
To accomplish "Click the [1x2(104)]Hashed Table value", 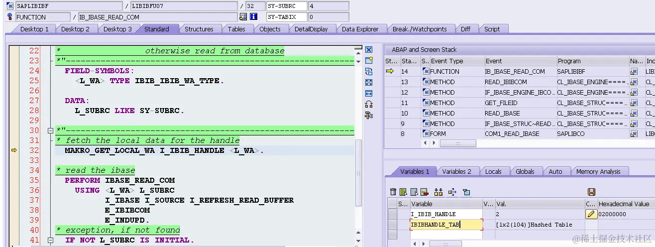I will click(534, 225).
